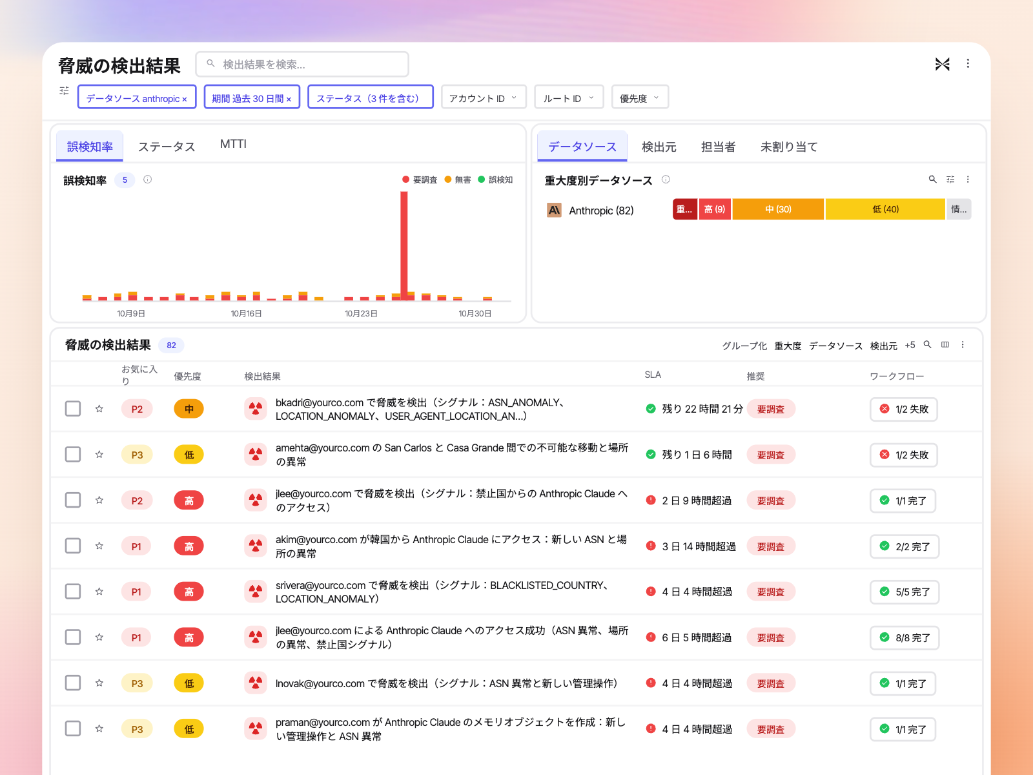The image size is (1033, 775).
Task: Click the 重... critical severity bar segment
Action: coord(684,209)
